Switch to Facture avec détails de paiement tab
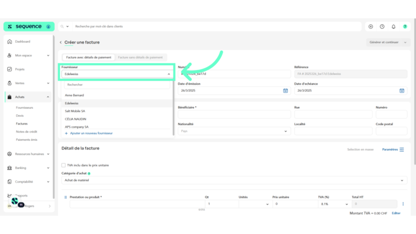The width and height of the screenshot is (416, 234). 89,57
